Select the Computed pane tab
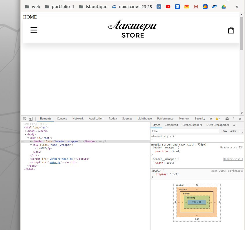The width and height of the screenshot is (245, 230). coord(171,125)
